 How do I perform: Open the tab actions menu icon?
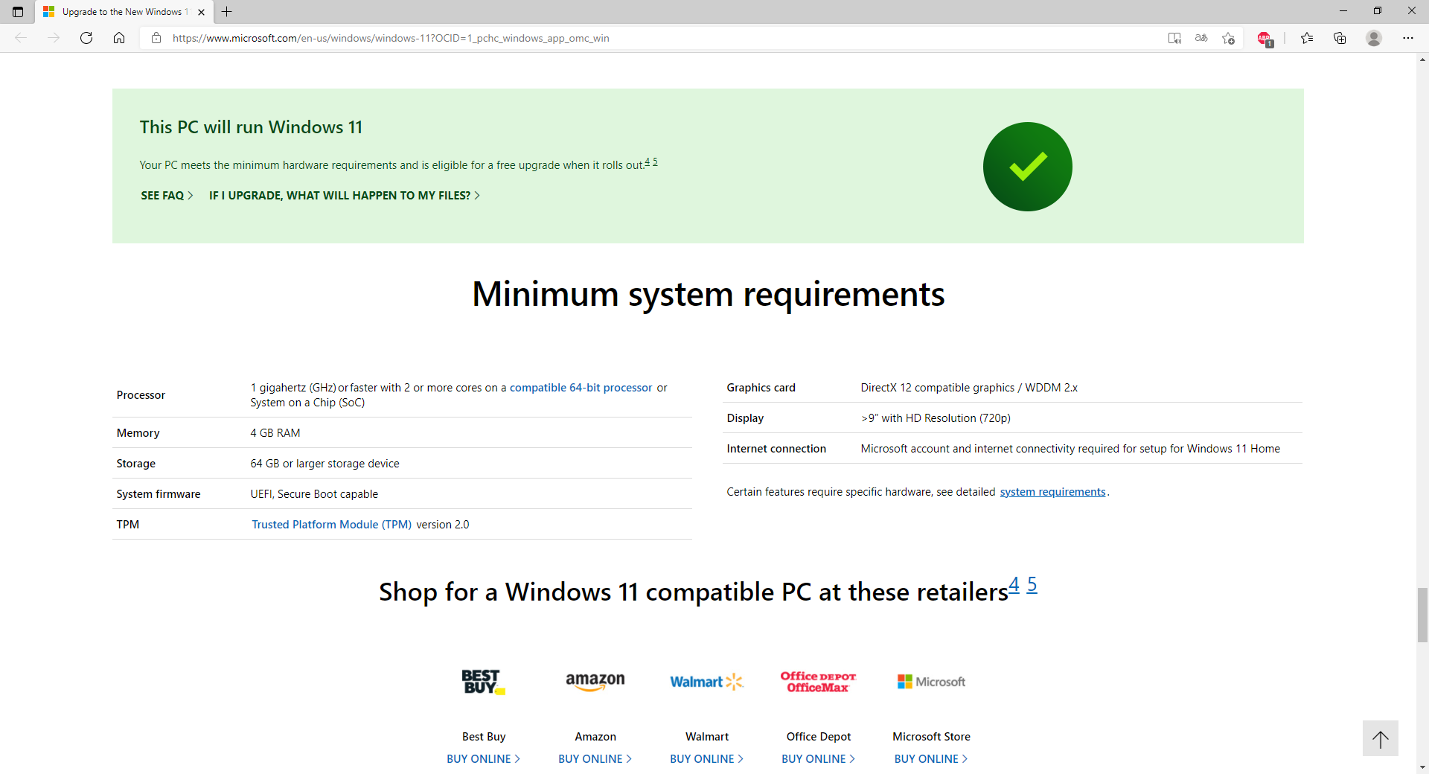click(18, 12)
